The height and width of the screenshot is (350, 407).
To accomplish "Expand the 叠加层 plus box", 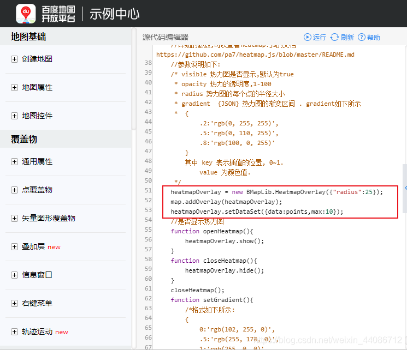I will (14, 246).
